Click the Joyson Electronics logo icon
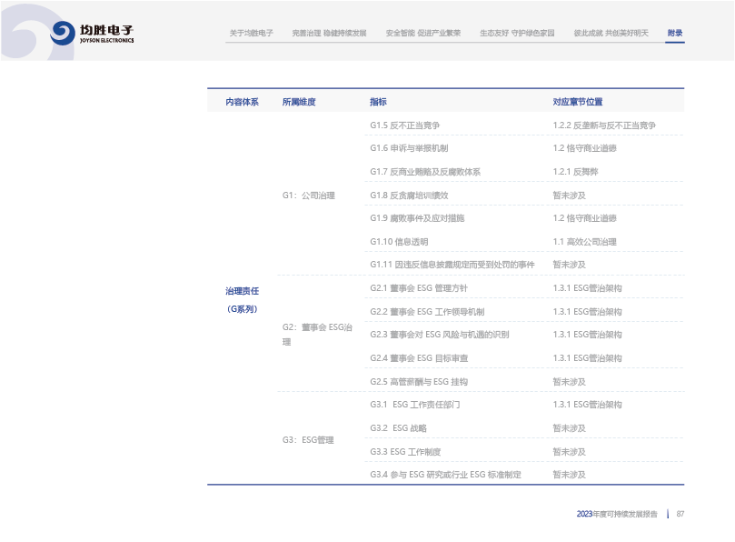This screenshot has height=542, width=735. [x=63, y=34]
